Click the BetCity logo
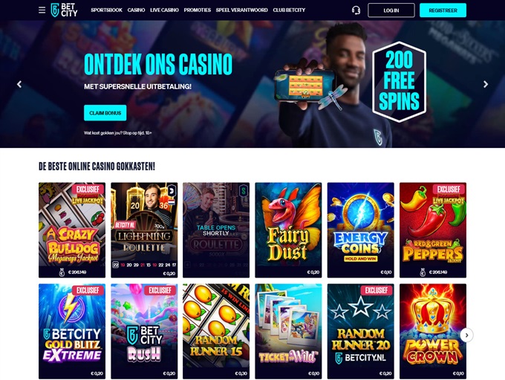 [64, 10]
